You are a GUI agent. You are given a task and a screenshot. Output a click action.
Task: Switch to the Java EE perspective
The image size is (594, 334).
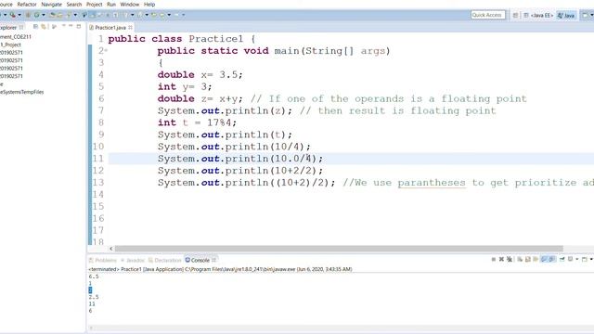pyautogui.click(x=538, y=15)
